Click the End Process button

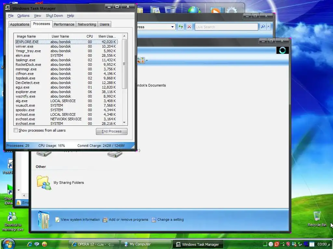[112, 131]
